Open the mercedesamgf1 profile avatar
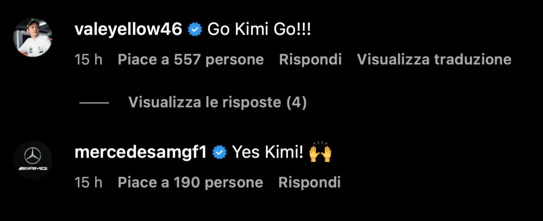This screenshot has height=221, width=543. coord(33,160)
